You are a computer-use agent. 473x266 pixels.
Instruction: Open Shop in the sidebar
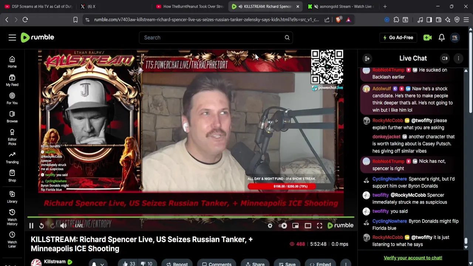[12, 176]
